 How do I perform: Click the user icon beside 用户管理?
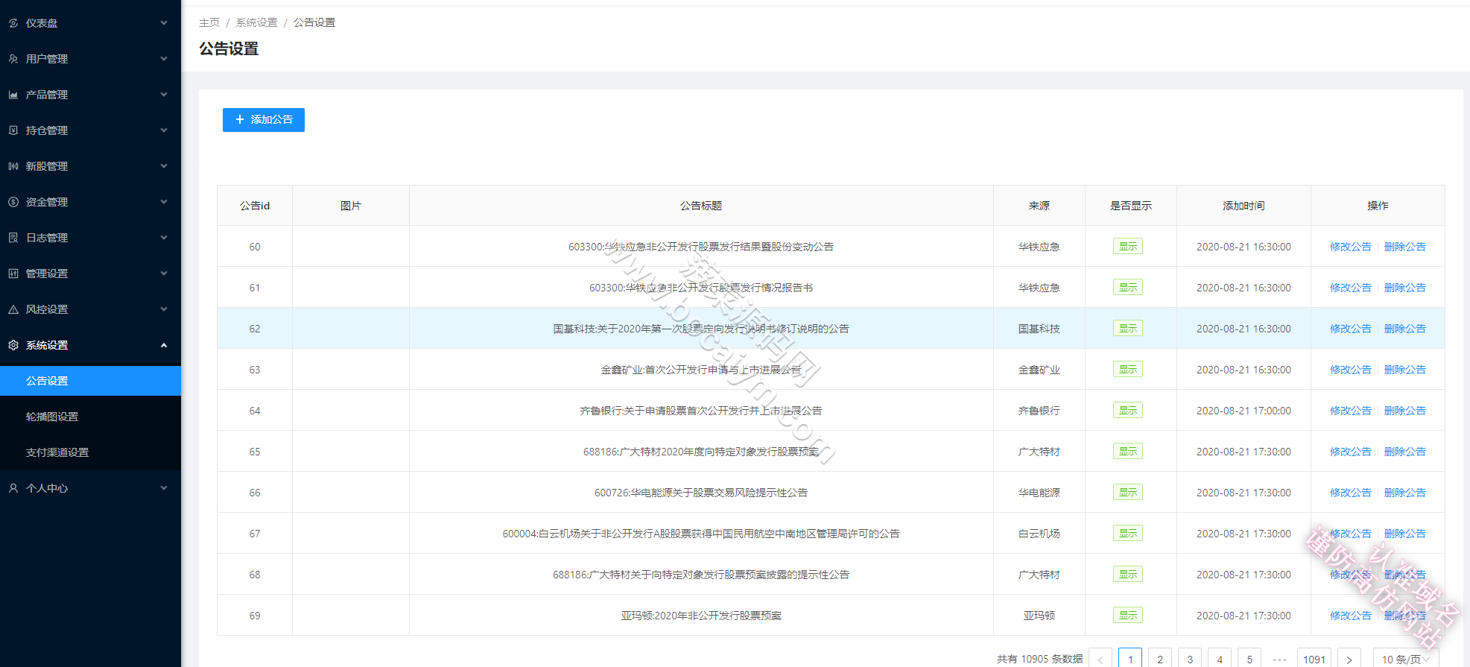click(13, 59)
